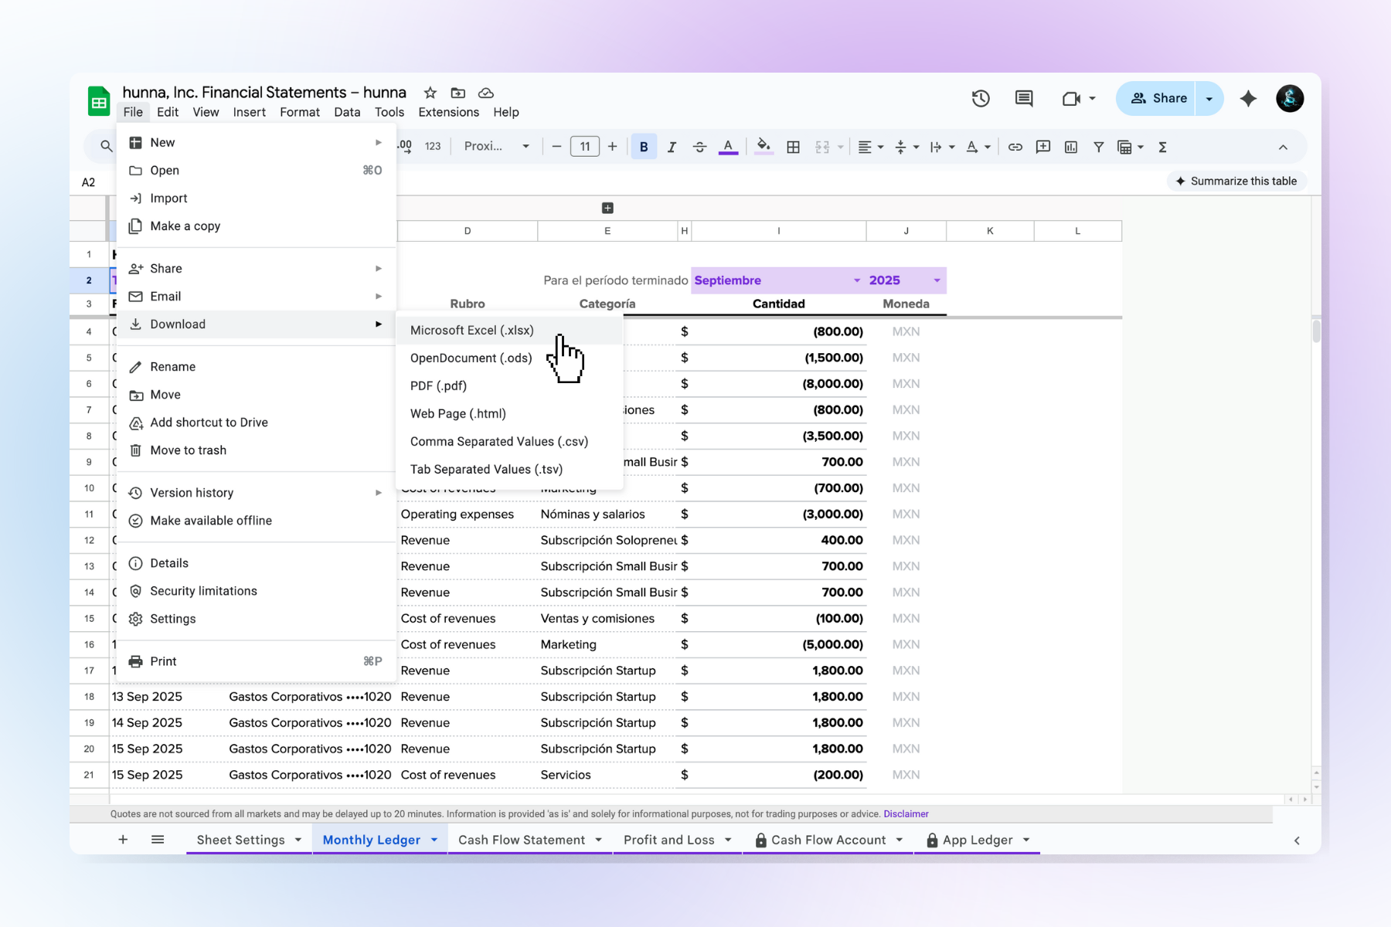Toggle bold formatting
The height and width of the screenshot is (927, 1391).
pos(644,146)
